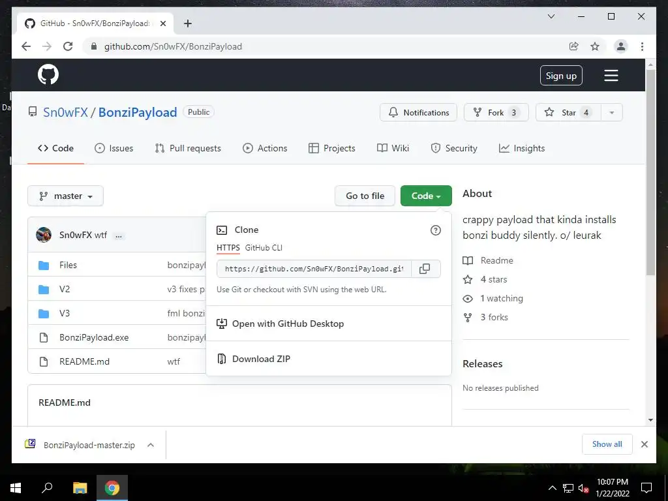Click the V2 folder icon
The image size is (668, 501).
[x=44, y=290]
